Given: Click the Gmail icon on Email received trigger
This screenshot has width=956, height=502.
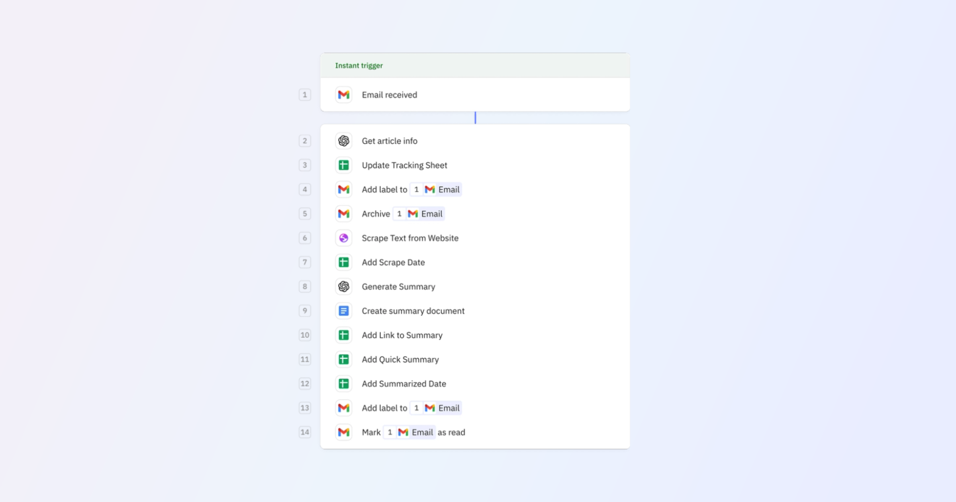Looking at the screenshot, I should pos(343,95).
